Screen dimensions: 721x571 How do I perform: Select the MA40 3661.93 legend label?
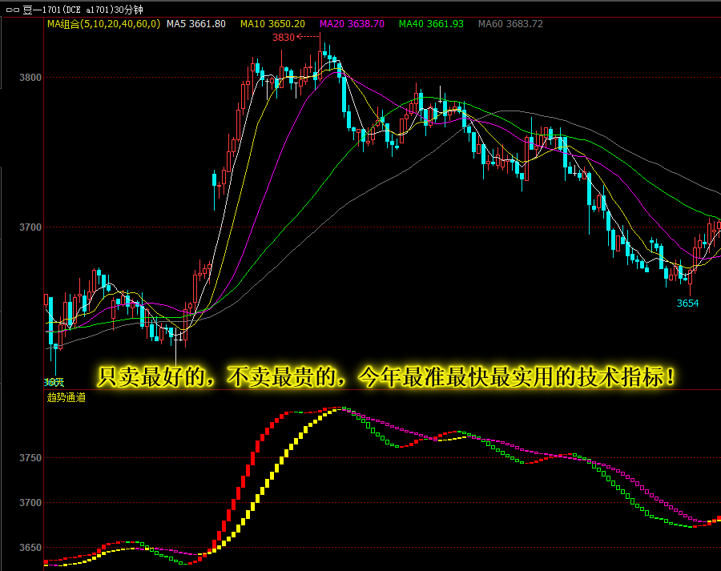tap(431, 24)
